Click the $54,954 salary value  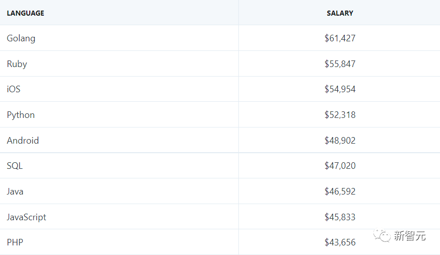[x=340, y=89]
